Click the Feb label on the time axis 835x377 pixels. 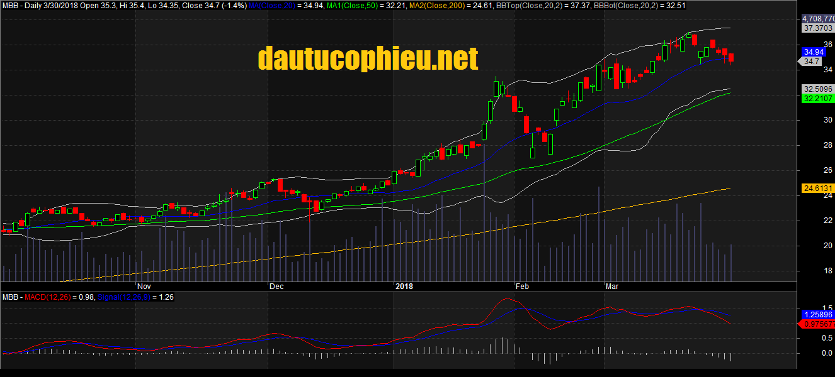click(x=522, y=286)
